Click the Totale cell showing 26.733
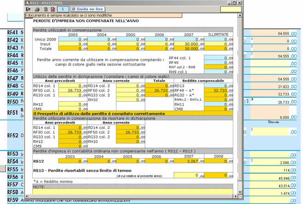 pyautogui.click(x=157, y=91)
